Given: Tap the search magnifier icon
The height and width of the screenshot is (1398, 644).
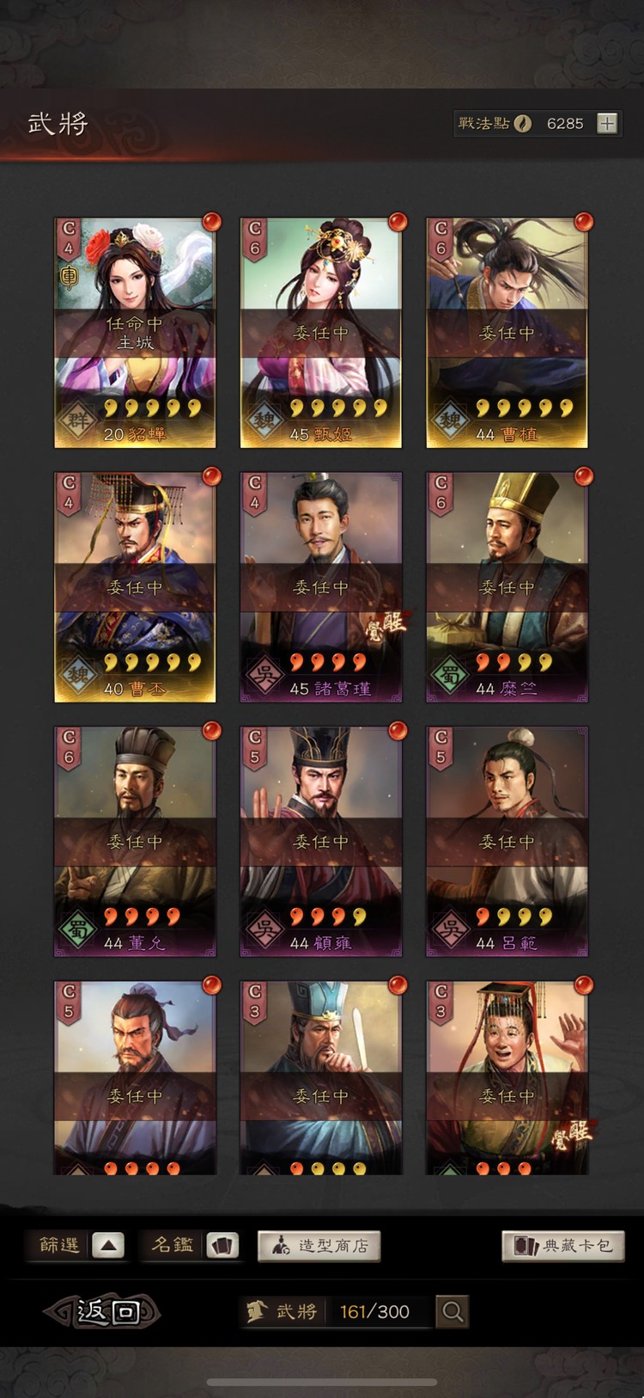Looking at the screenshot, I should click(x=453, y=1311).
